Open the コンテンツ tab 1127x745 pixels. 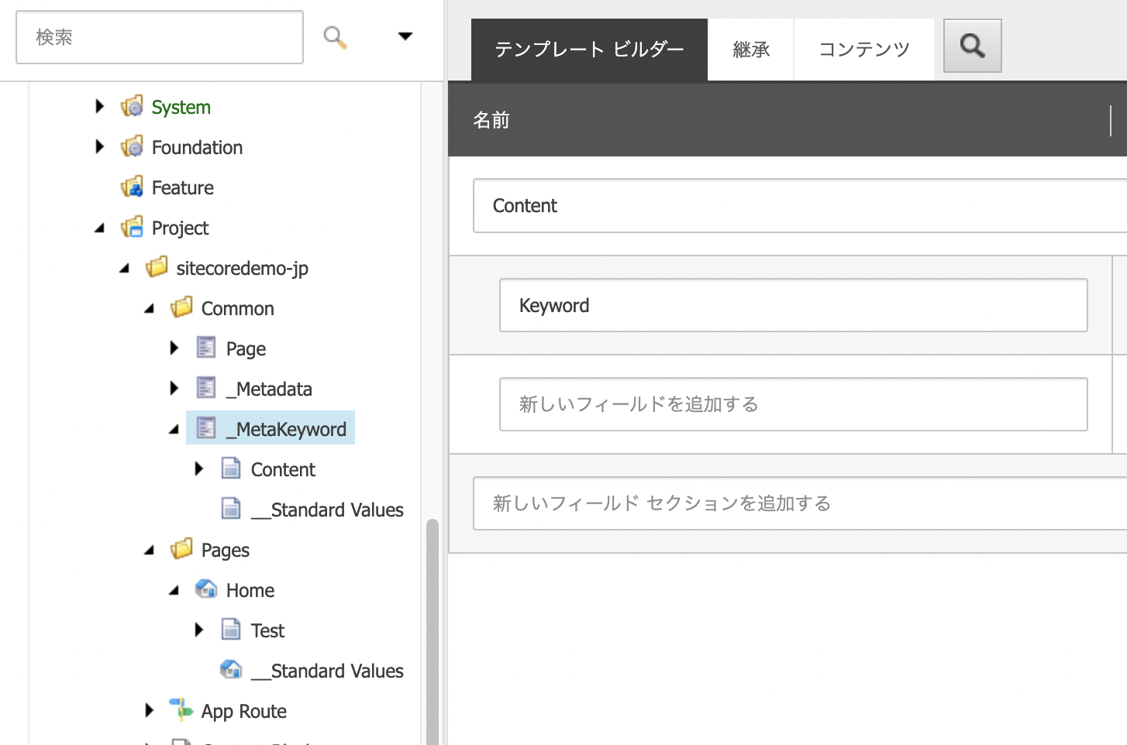click(x=864, y=50)
